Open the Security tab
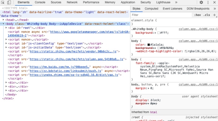The height and width of the screenshot is (121, 218). pos(146,2)
